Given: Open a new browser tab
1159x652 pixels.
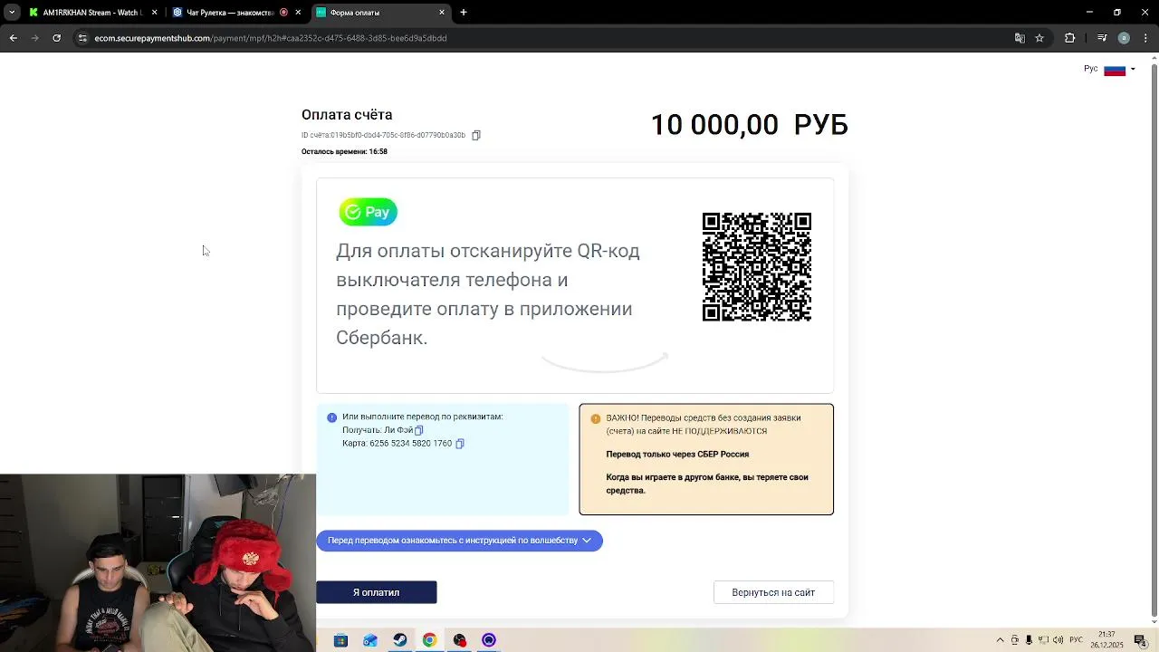Looking at the screenshot, I should coord(464,13).
